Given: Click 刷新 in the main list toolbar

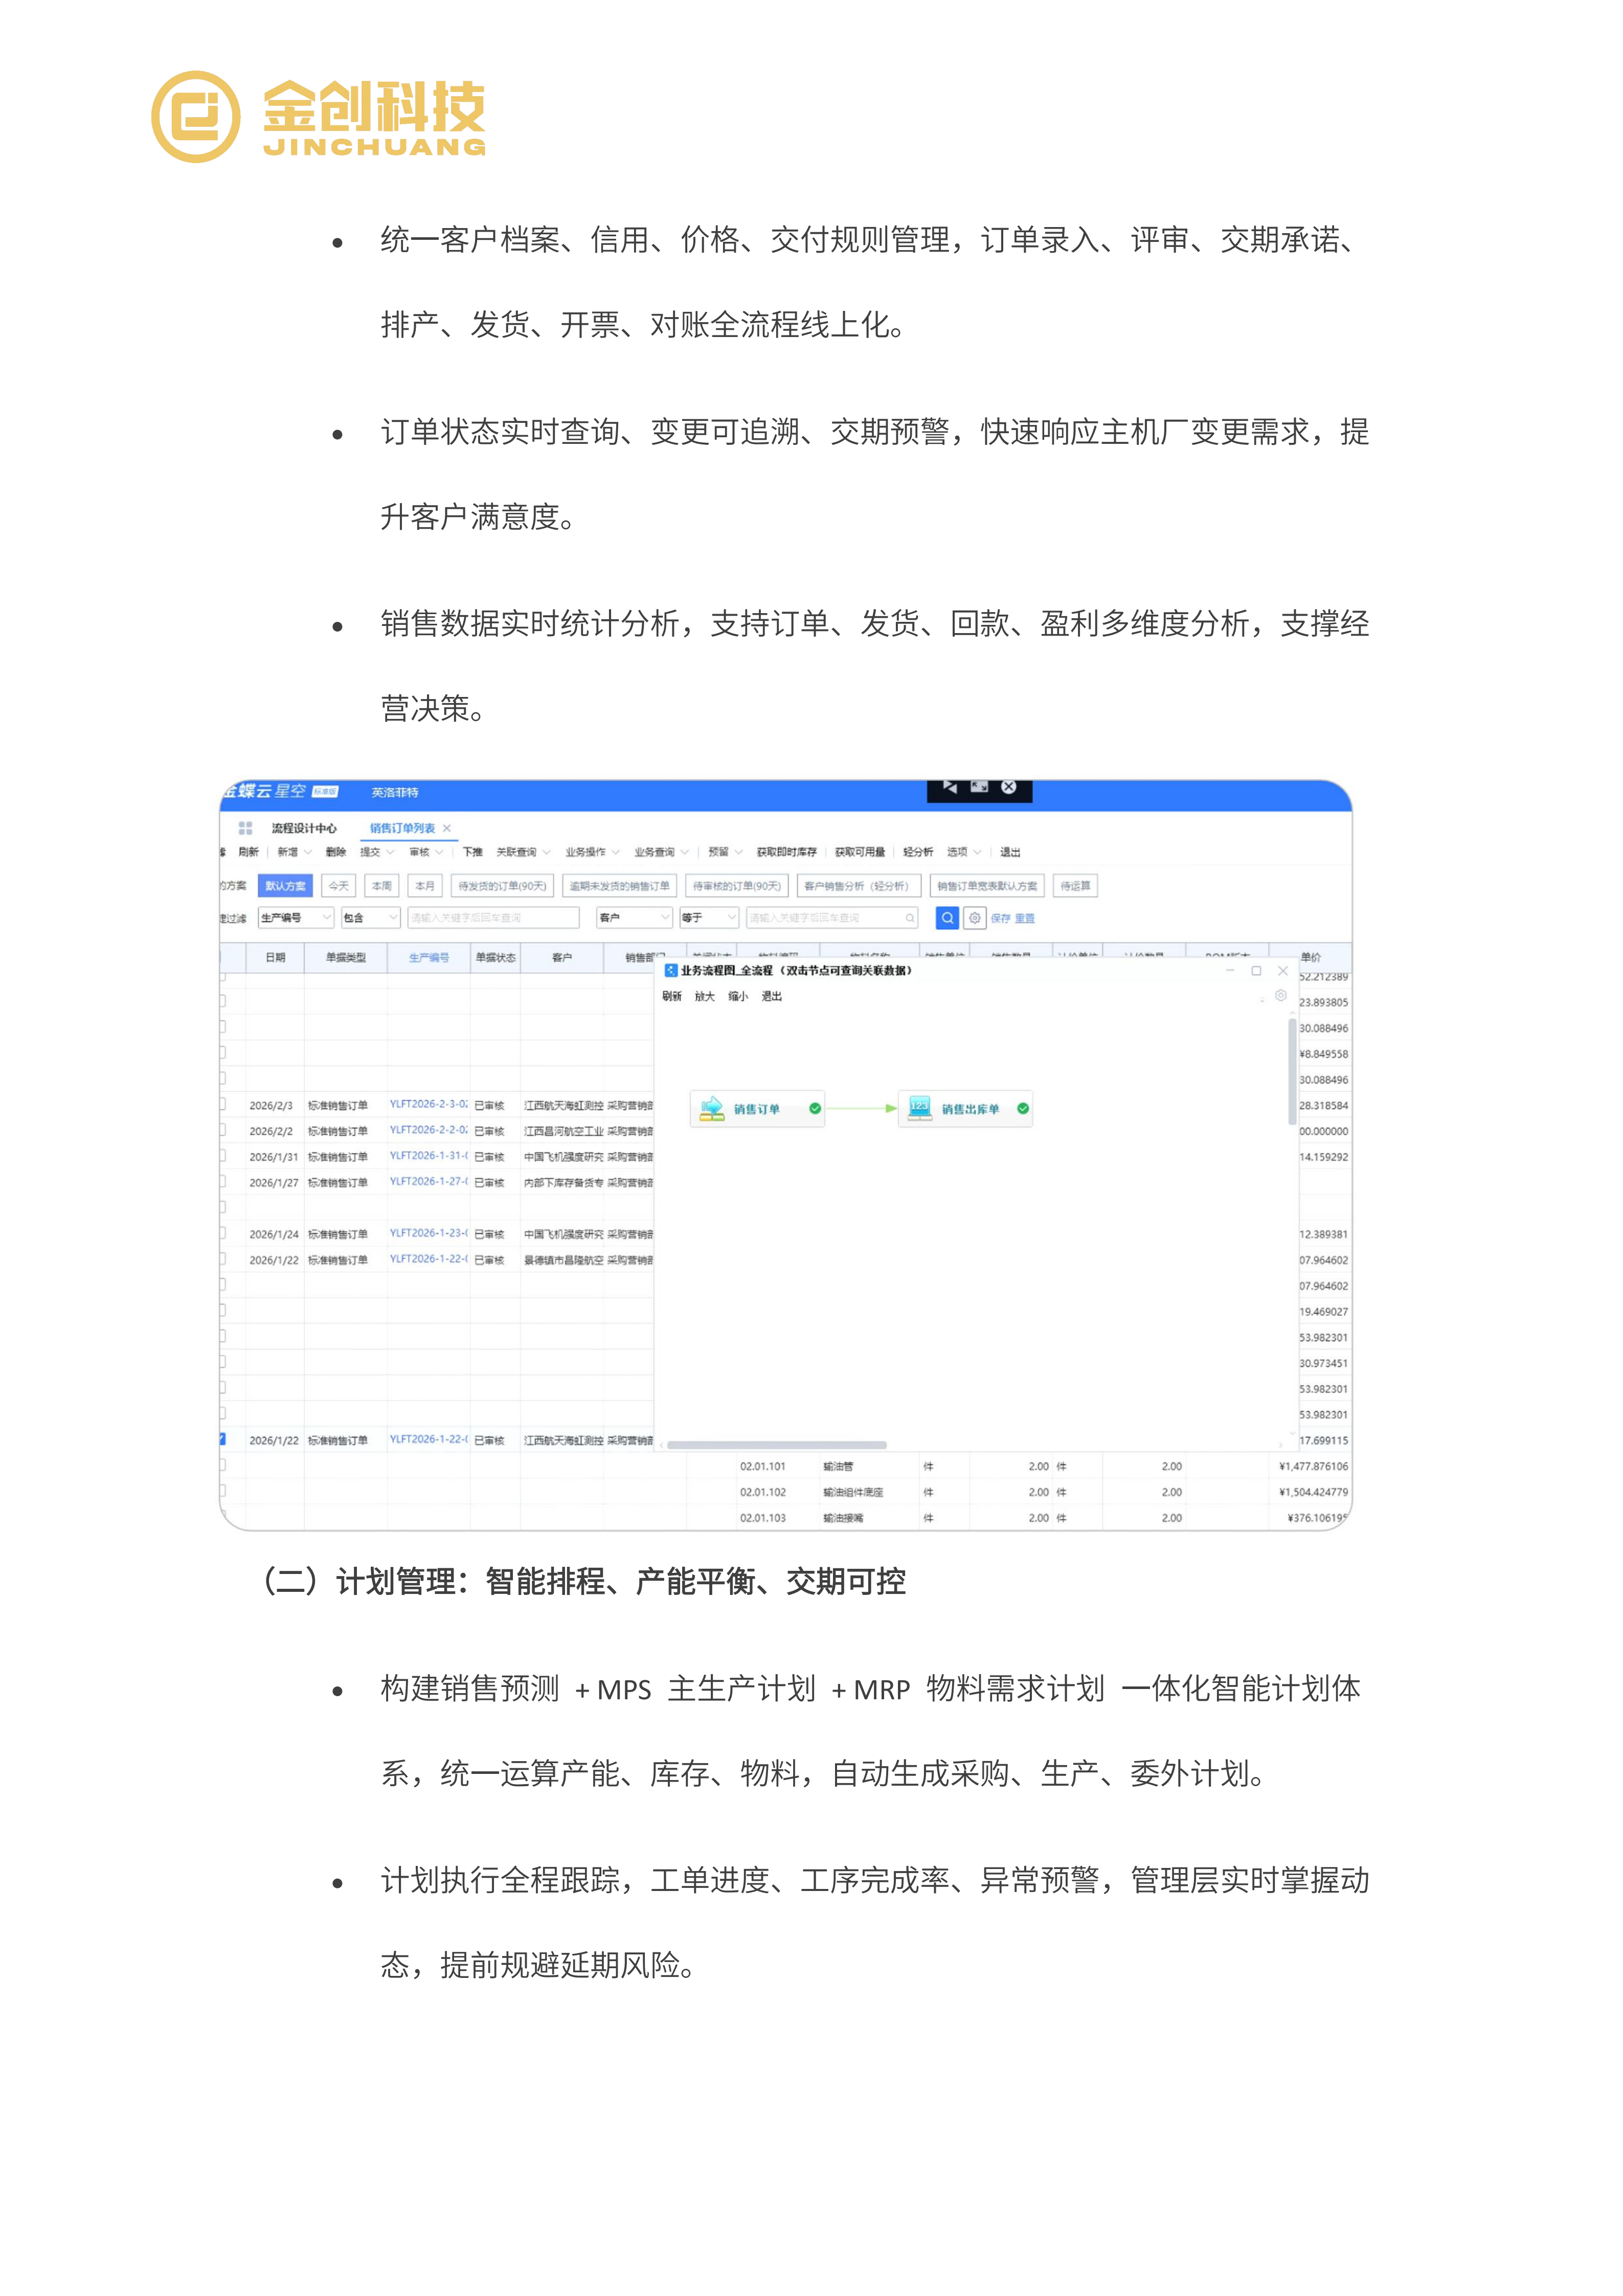Looking at the screenshot, I should 248,852.
